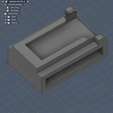Expand the Sketches folder
The image size is (113, 113).
pyautogui.click(x=2, y=23)
